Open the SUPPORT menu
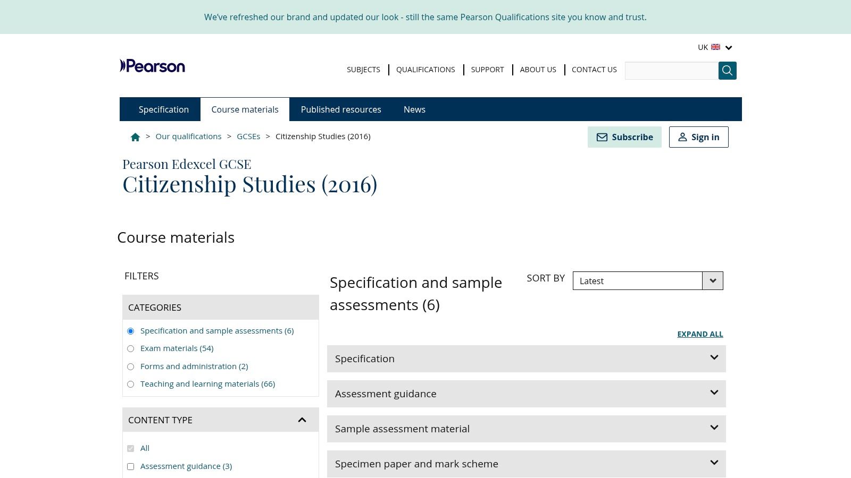This screenshot has height=478, width=851. 487,70
